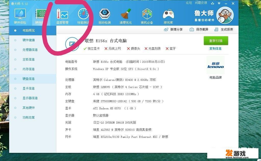Click the Celeron E3400 processor value
Screen dimensions: 261x161
(x=124, y=80)
